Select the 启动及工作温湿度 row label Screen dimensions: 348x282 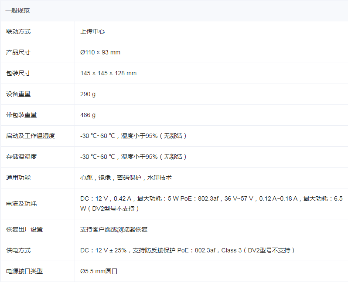(31, 136)
